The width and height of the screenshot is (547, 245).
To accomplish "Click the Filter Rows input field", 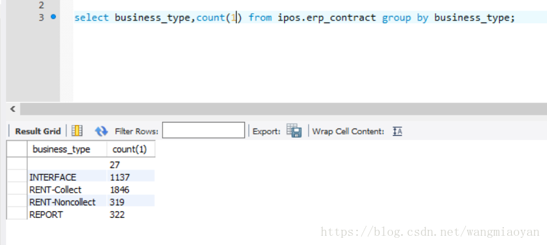I will pyautogui.click(x=203, y=130).
